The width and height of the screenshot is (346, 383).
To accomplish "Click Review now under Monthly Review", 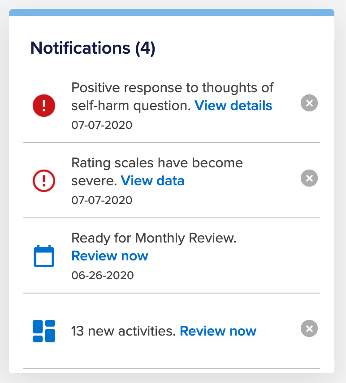I will [x=110, y=256].
